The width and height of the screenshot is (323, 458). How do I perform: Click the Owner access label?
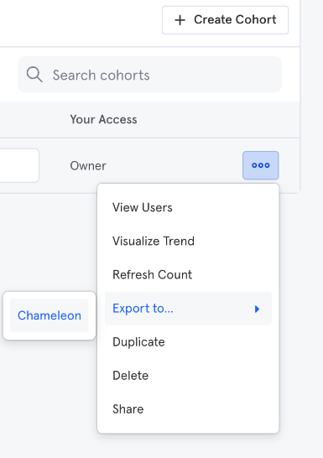point(88,166)
